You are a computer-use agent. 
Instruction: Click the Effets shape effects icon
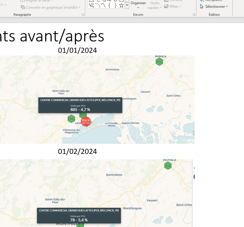pyautogui.click(x=166, y=7)
